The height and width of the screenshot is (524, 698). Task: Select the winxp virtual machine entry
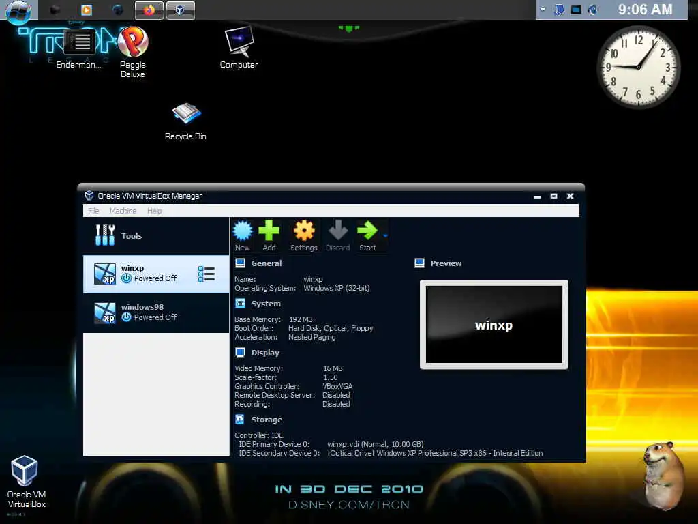[156, 274]
